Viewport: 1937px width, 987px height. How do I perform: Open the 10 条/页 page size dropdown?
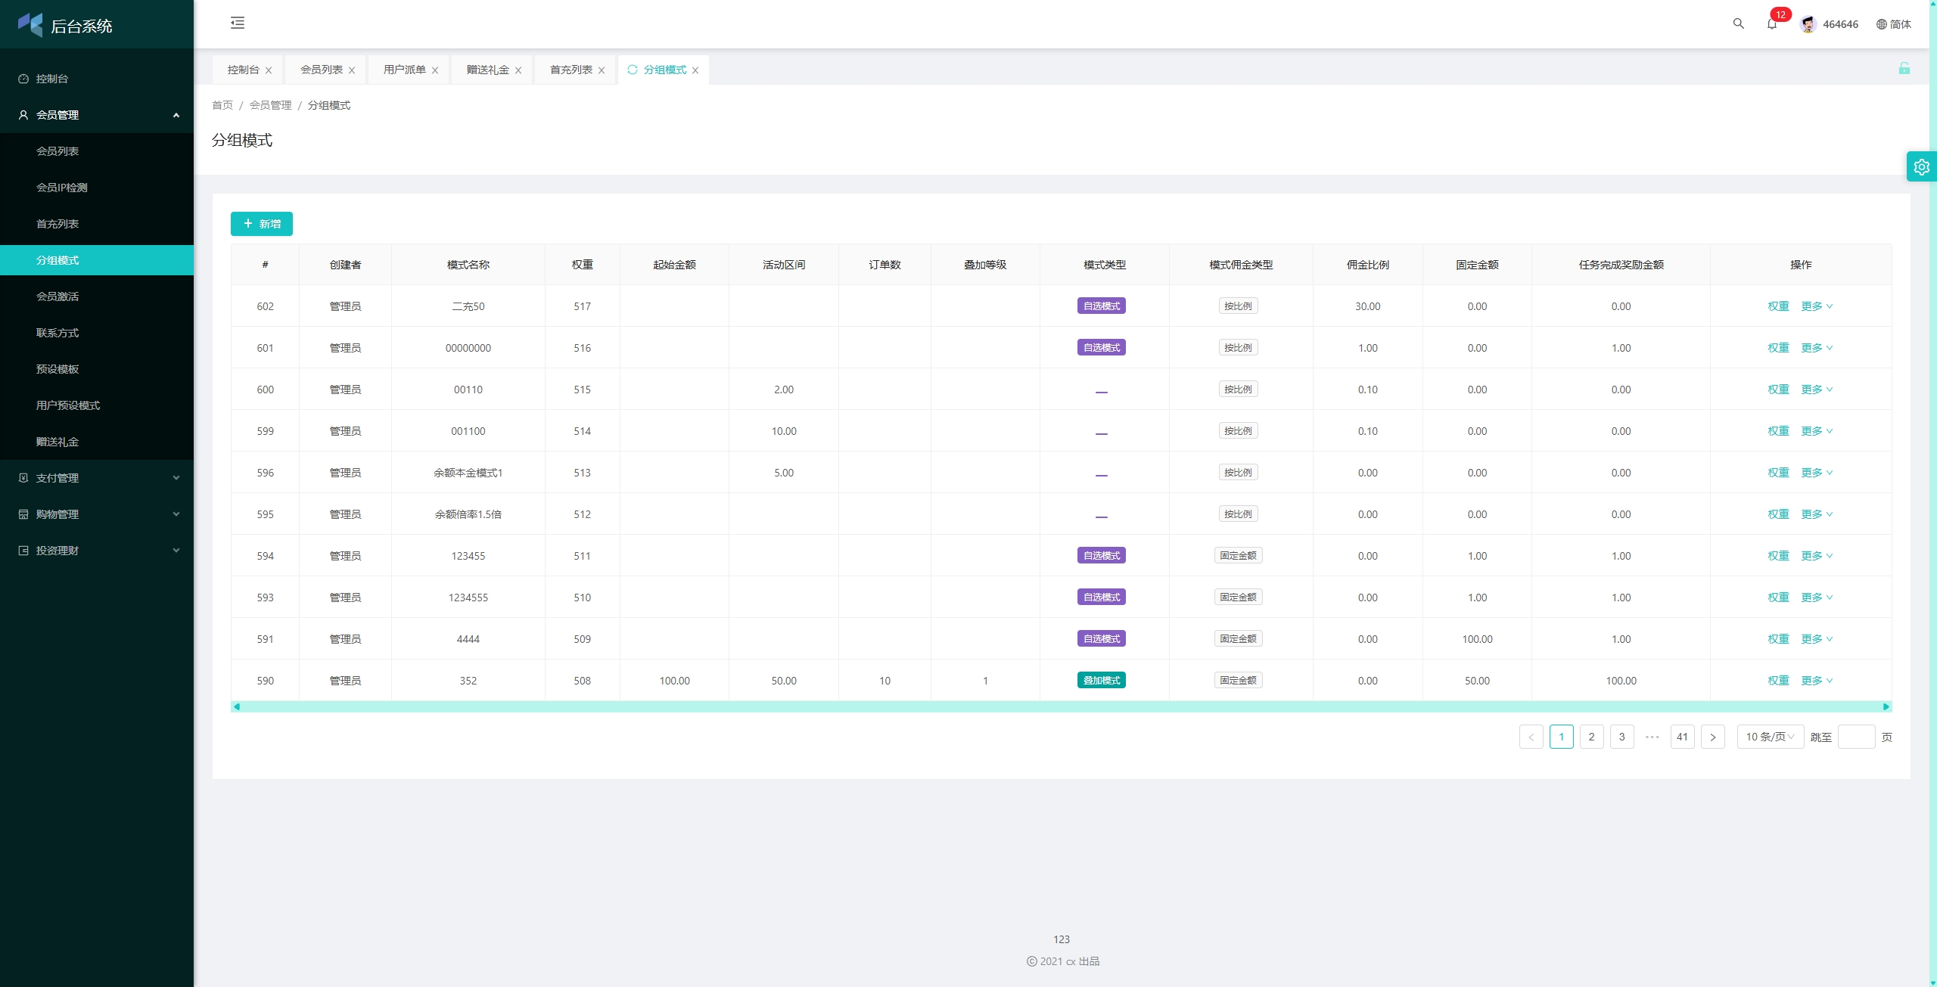(1769, 737)
